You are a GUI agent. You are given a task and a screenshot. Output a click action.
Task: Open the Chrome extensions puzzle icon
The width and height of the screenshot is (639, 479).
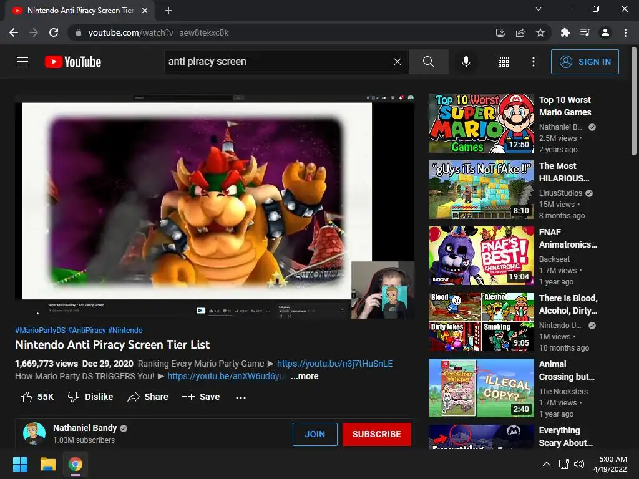565,32
